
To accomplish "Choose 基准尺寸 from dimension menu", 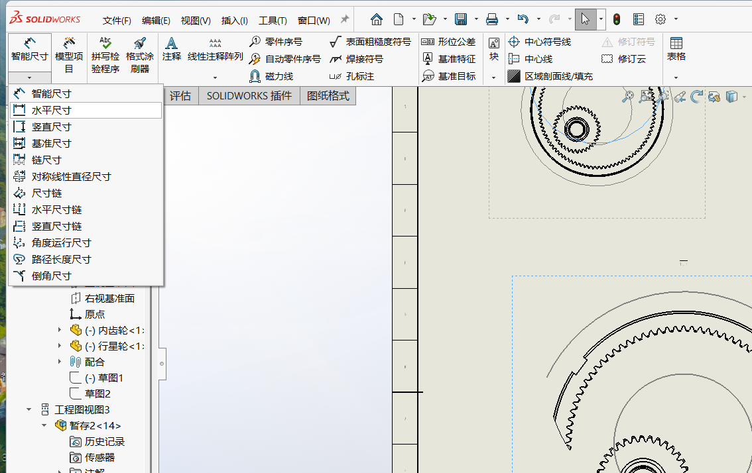I will coord(86,143).
